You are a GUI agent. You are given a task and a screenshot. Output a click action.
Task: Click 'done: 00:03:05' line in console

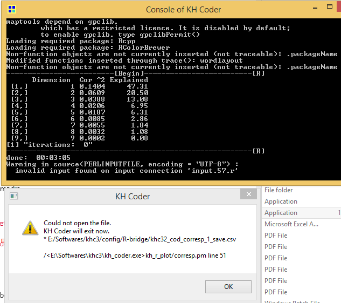click(38, 158)
